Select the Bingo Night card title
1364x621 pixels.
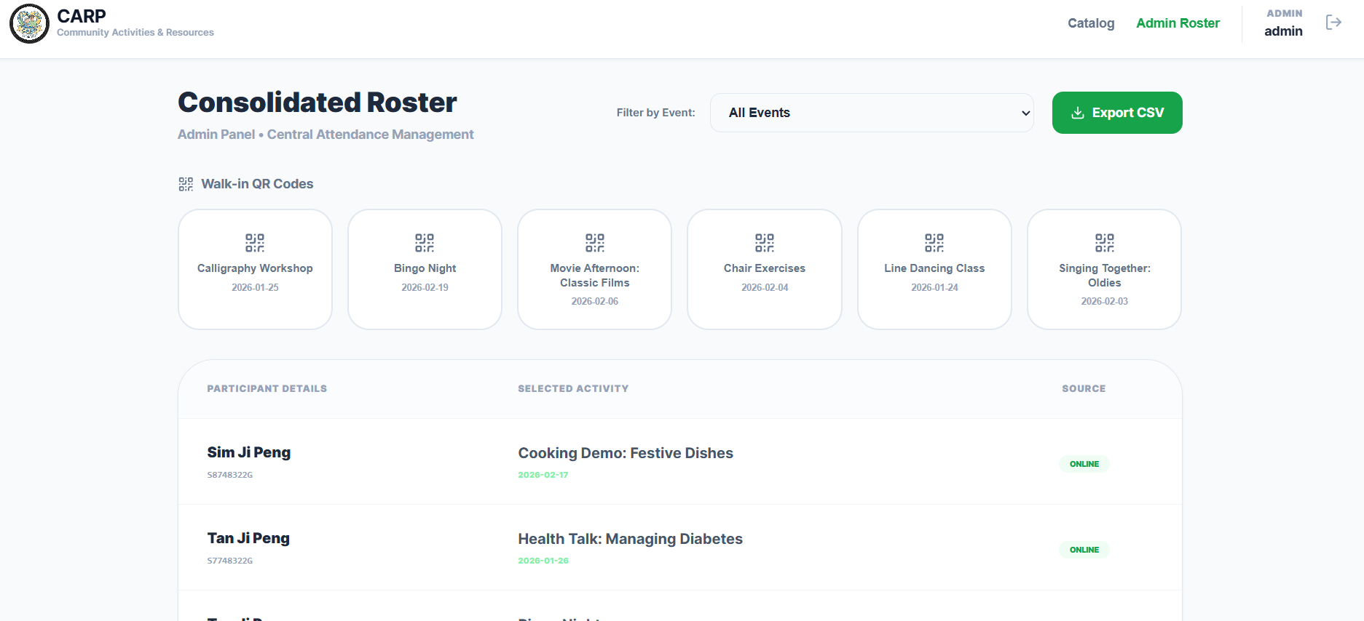[x=425, y=268]
